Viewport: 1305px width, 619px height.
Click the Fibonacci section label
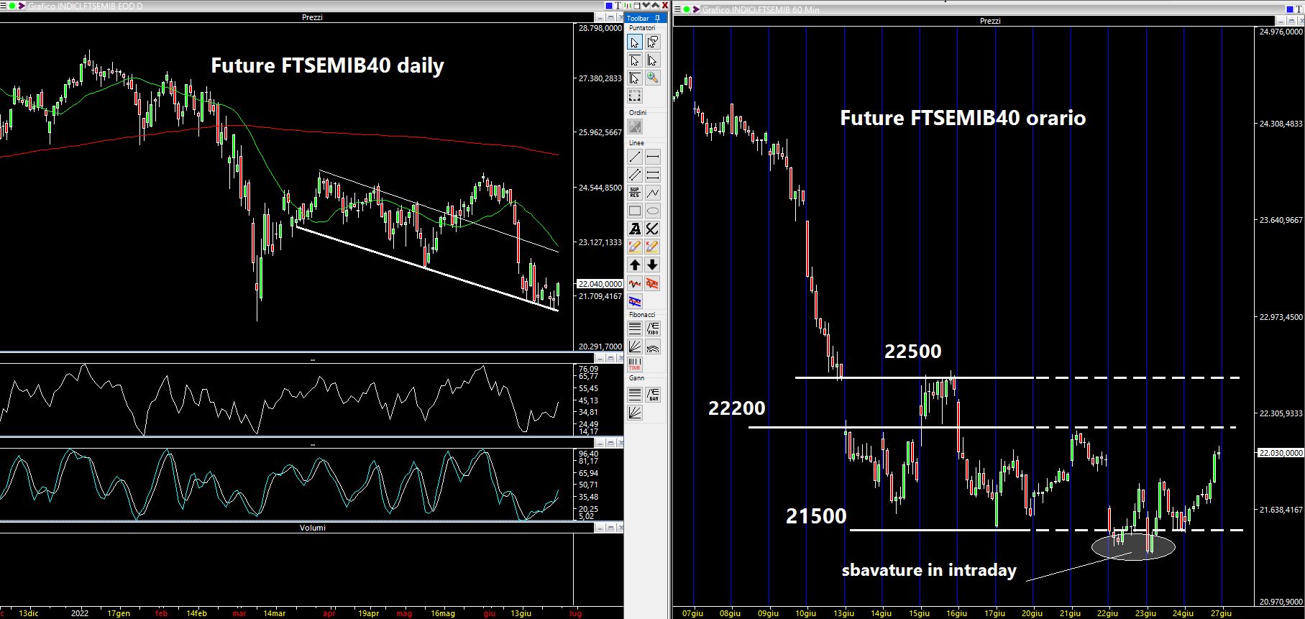642,315
